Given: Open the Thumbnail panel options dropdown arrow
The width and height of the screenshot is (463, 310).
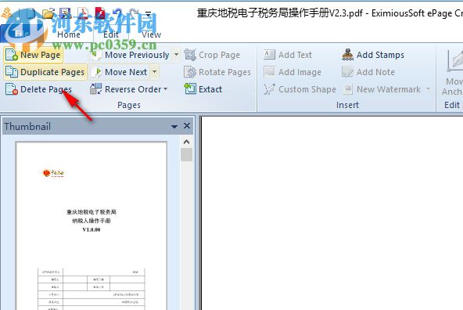Looking at the screenshot, I should pos(174,127).
